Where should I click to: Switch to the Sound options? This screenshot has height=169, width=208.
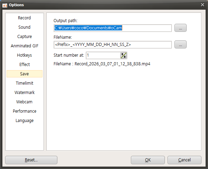point(25,27)
